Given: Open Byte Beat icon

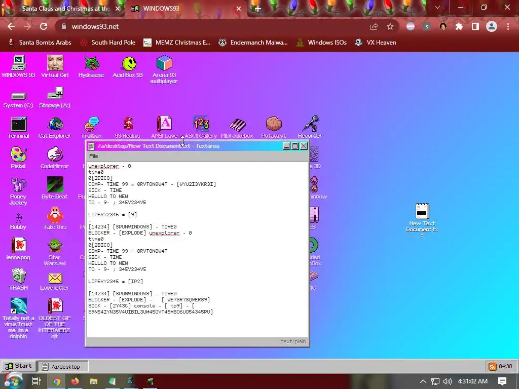Looking at the screenshot, I should (x=55, y=188).
